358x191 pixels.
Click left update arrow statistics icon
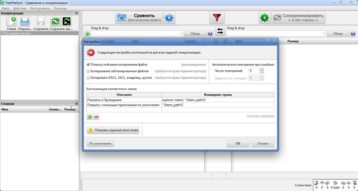click(322, 183)
